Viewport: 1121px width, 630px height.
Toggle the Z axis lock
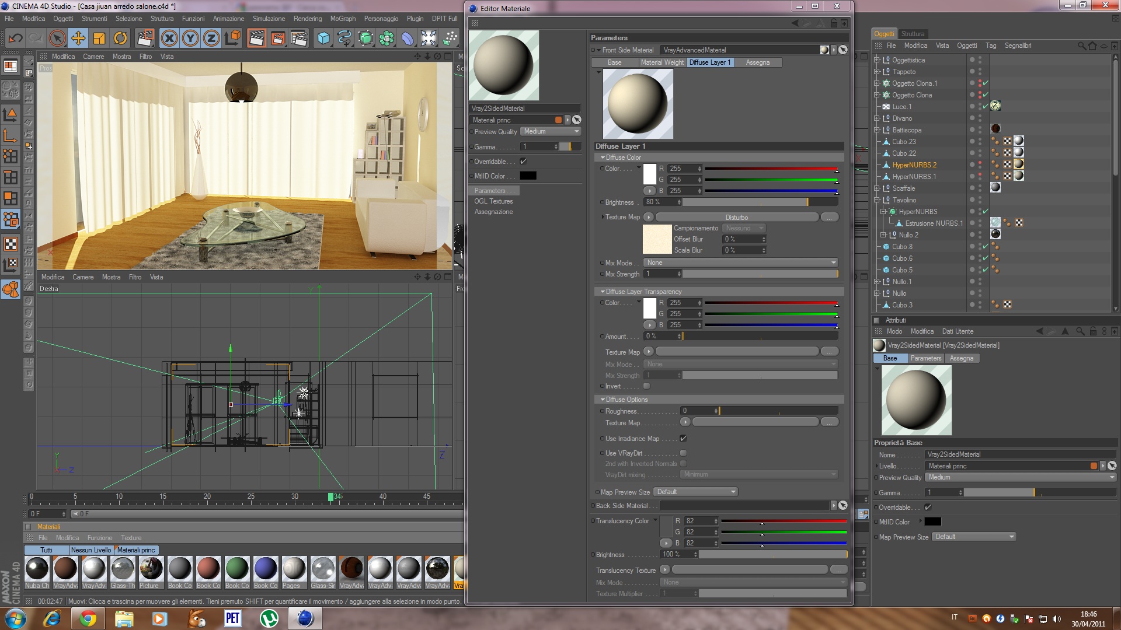point(211,38)
